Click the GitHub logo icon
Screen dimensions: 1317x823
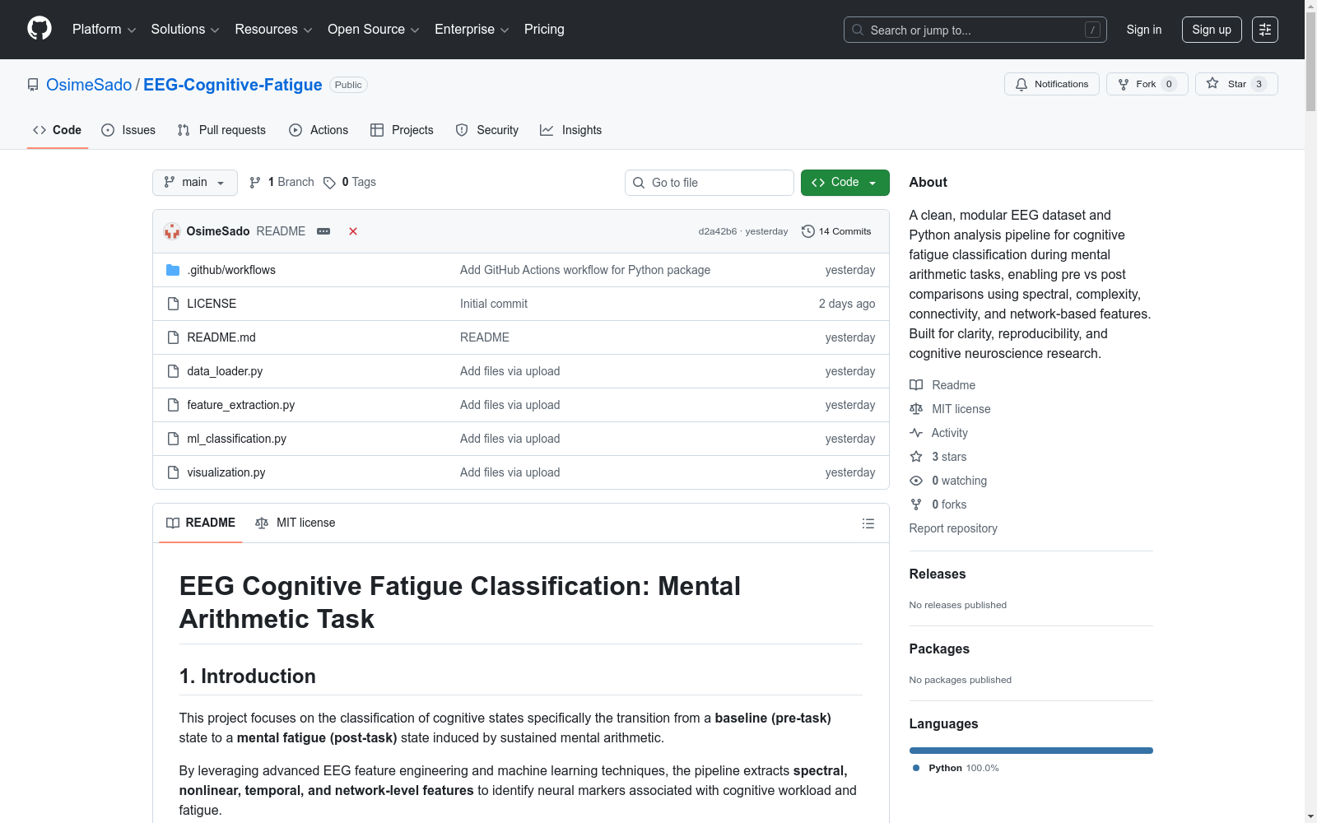40,29
